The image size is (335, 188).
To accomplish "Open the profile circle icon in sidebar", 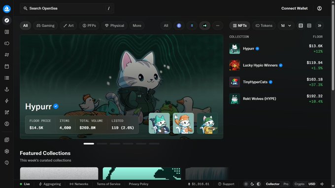I will pyautogui.click(x=7, y=124).
